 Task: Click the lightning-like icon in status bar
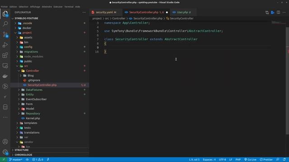tap(48, 160)
